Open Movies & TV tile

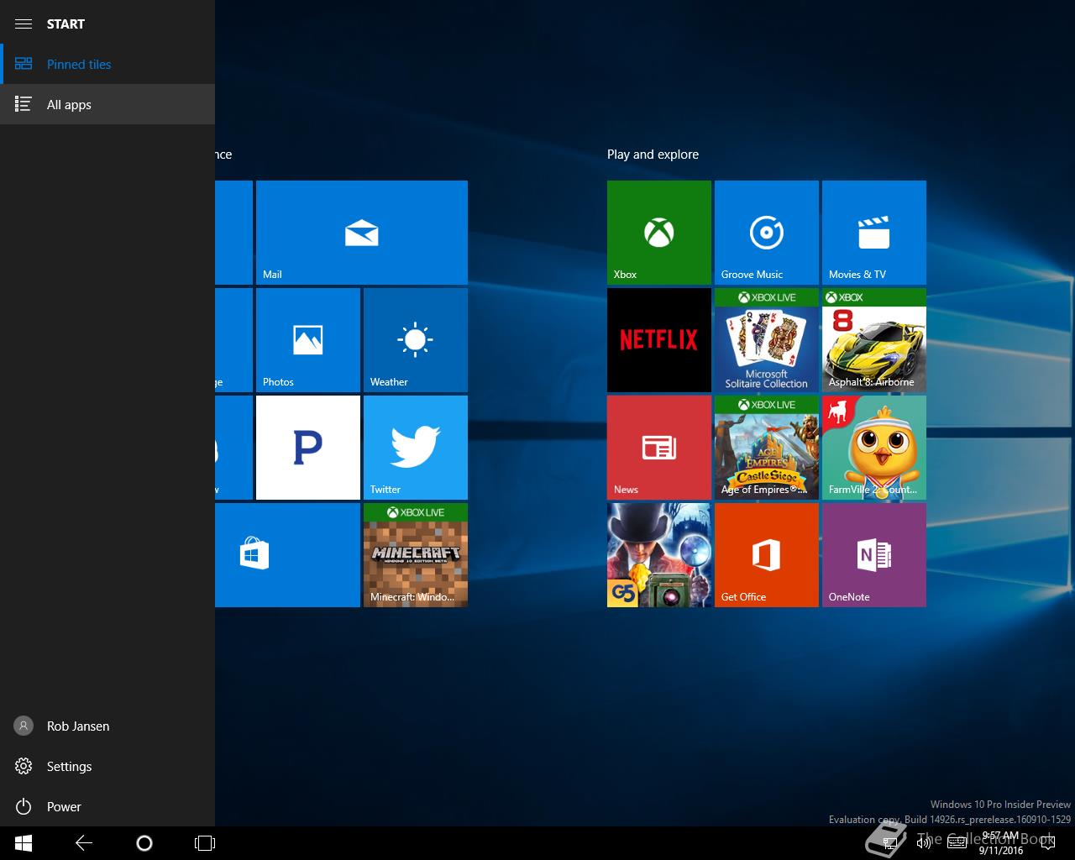[x=874, y=233]
